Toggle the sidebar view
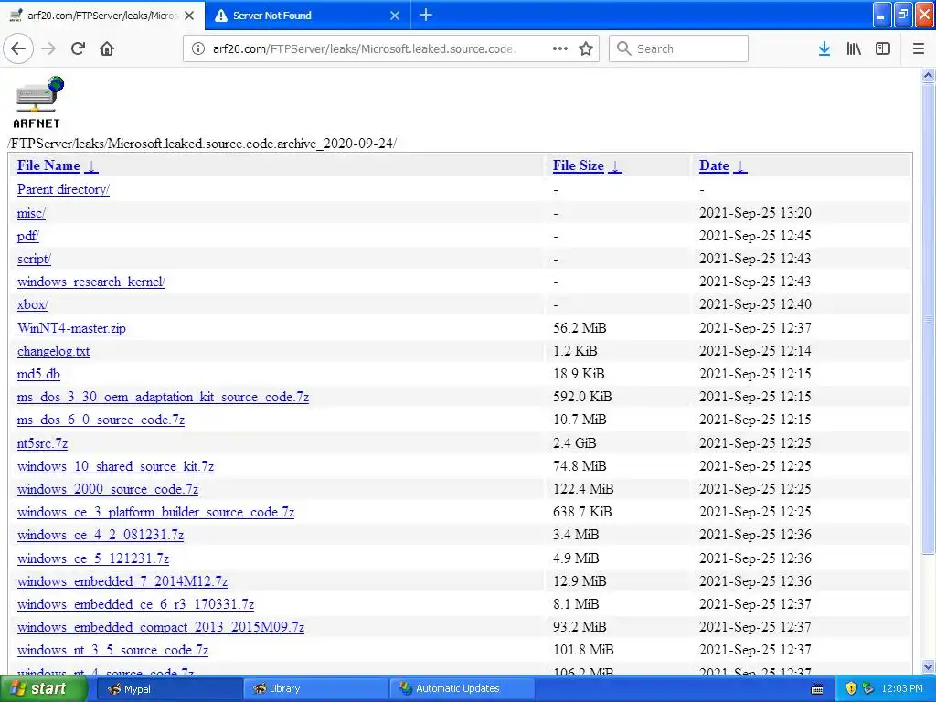 tap(883, 49)
